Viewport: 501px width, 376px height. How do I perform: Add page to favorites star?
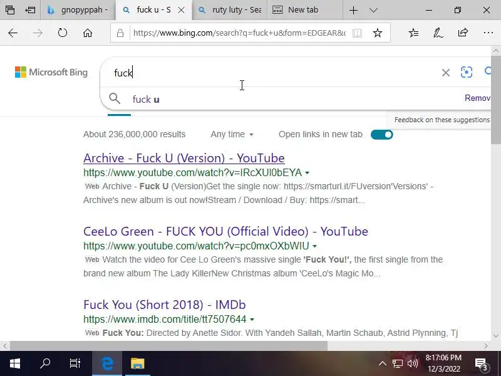tap(378, 33)
